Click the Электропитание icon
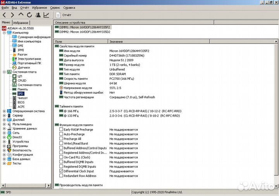The height and width of the screenshot is (196, 279). pos(14,59)
